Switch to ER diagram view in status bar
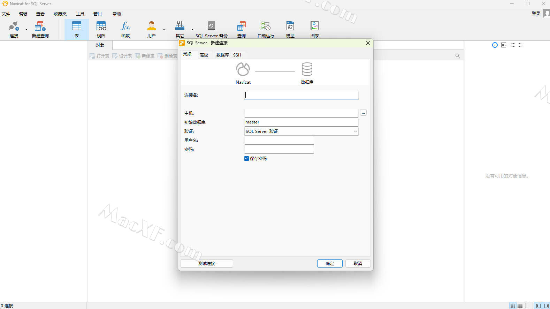Image resolution: width=550 pixels, height=309 pixels. tap(527, 306)
